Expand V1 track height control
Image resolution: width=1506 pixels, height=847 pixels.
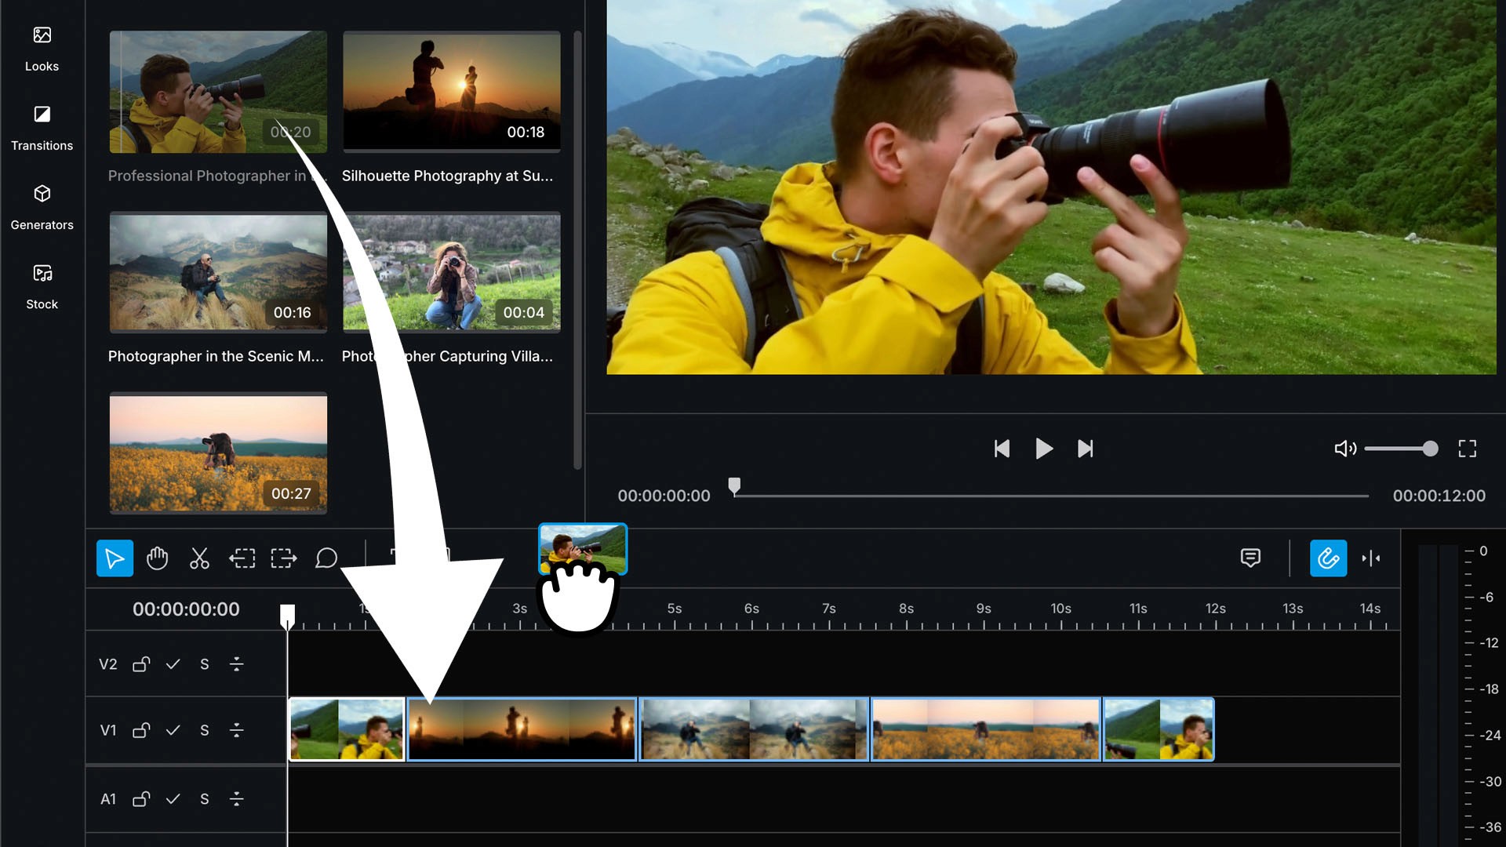[x=236, y=730]
